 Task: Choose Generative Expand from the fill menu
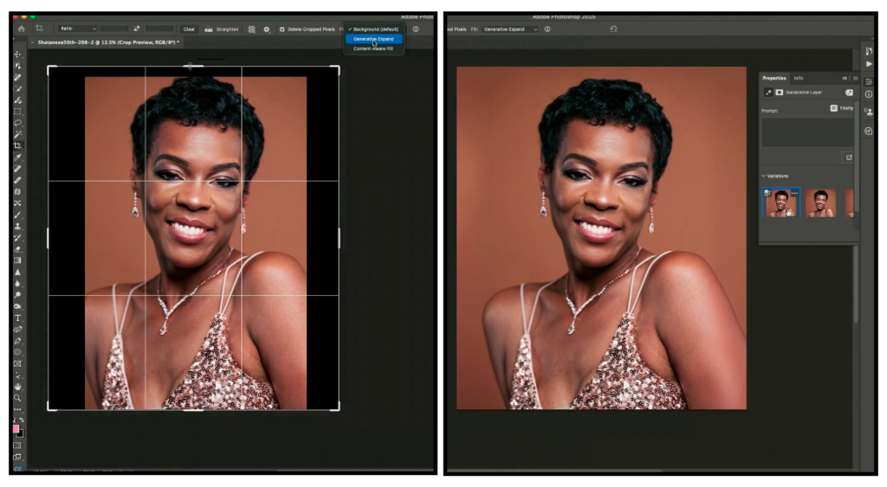pyautogui.click(x=373, y=39)
